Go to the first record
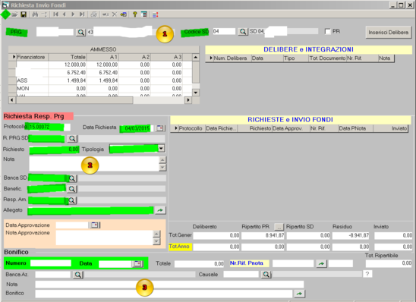 click(55, 14)
